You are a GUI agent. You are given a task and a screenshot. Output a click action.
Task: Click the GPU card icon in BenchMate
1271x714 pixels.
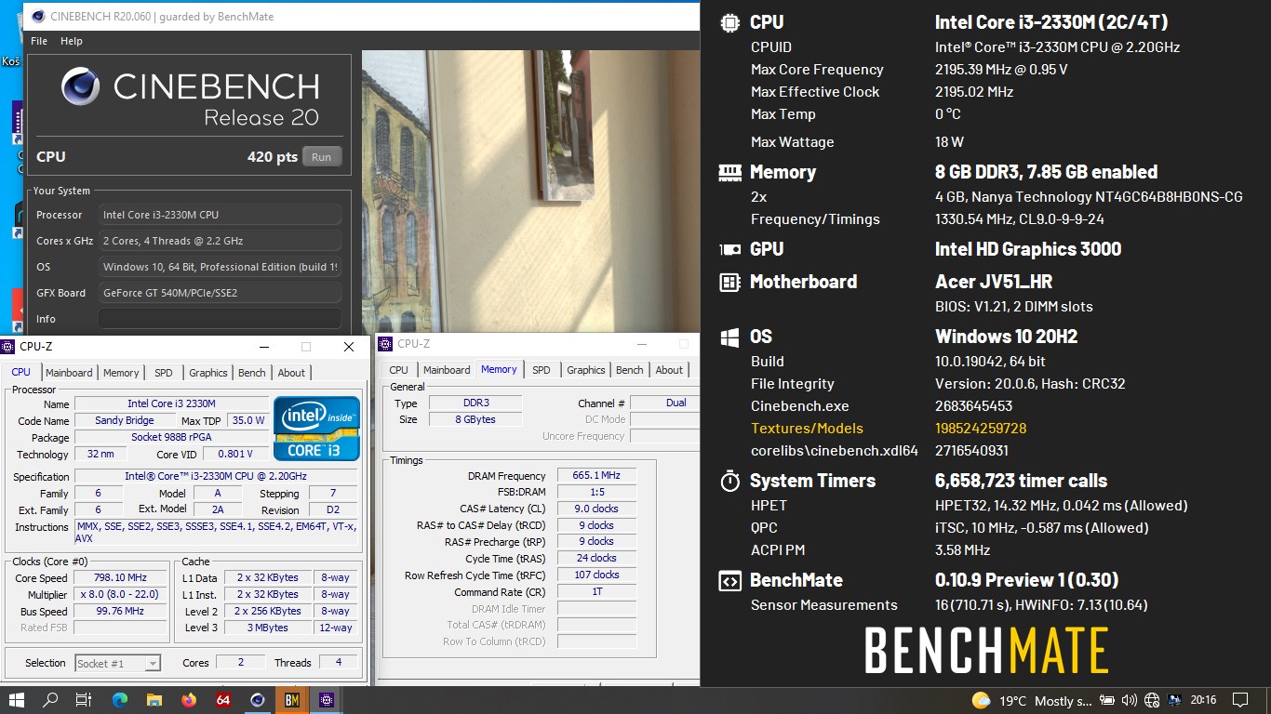(x=730, y=249)
